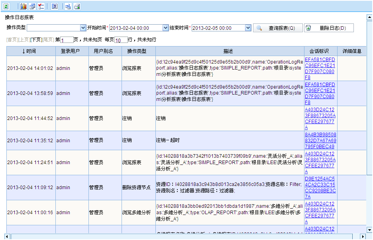This screenshot has height=240, width=373.
Task: Click the sigma summary icon
Action: point(55,6)
